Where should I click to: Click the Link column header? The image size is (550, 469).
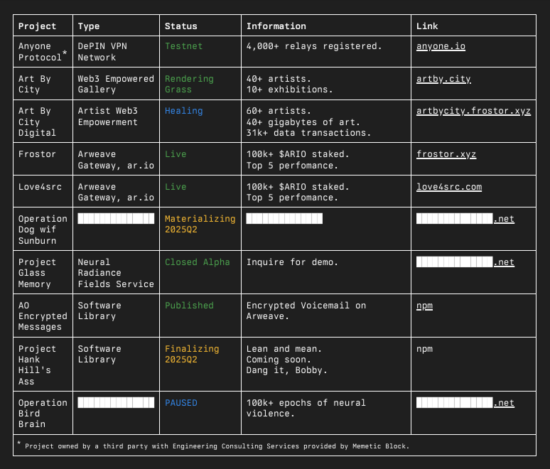point(427,26)
